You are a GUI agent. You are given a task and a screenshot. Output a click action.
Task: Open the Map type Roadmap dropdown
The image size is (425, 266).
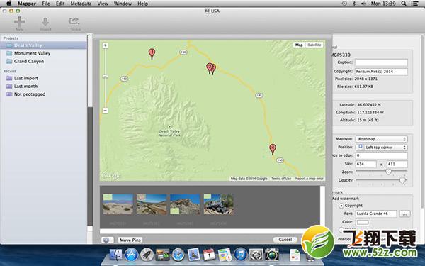pos(381,139)
